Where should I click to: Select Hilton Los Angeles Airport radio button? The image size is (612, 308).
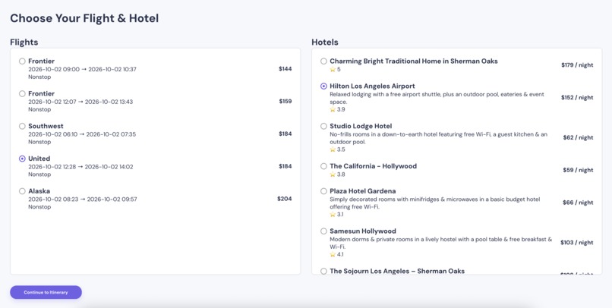[323, 86]
